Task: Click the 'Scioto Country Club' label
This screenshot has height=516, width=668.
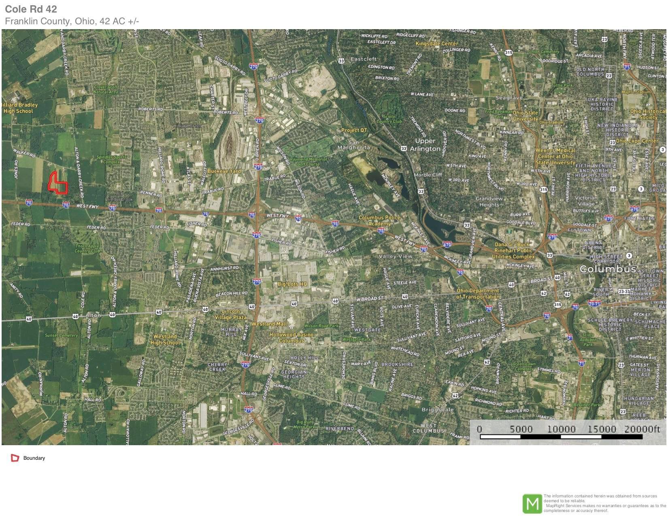Action: pos(389,119)
